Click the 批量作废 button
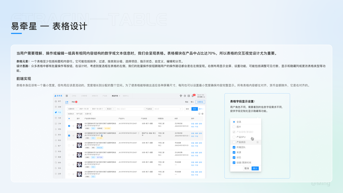Image resolution: width=343 pixels, height=193 pixels. coord(88,114)
